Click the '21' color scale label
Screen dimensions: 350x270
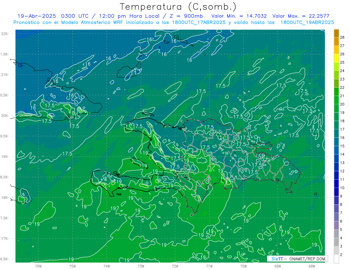point(342,96)
